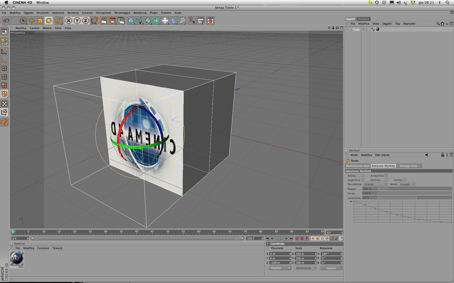
Task: Open the green Array modeling objects icon
Action: pyautogui.click(x=157, y=20)
